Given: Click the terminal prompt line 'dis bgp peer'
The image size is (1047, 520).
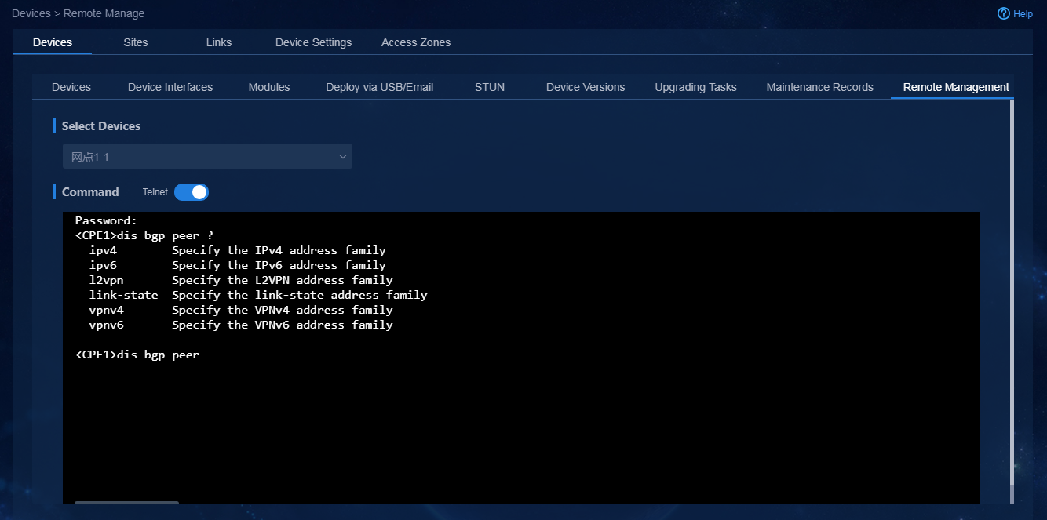Looking at the screenshot, I should pos(137,355).
